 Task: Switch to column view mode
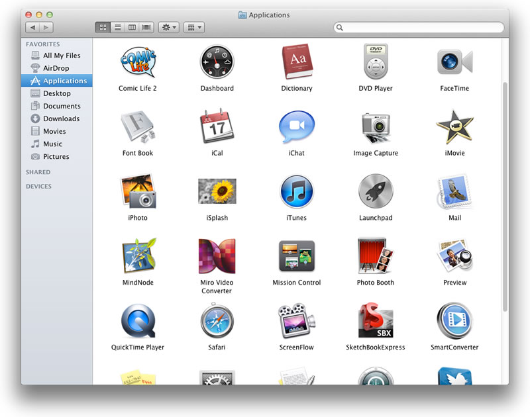click(132, 28)
